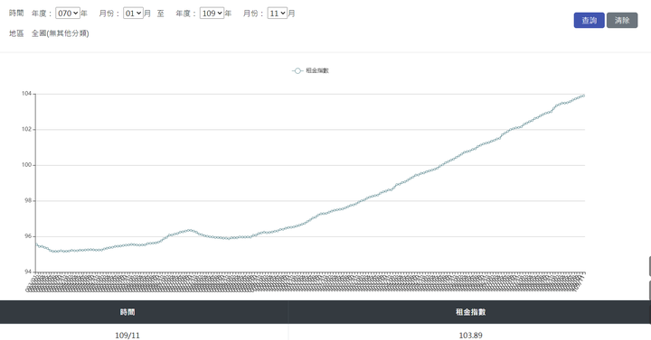The height and width of the screenshot is (340, 651).
Task: Click the 94 y-axis label
Action: 28,271
